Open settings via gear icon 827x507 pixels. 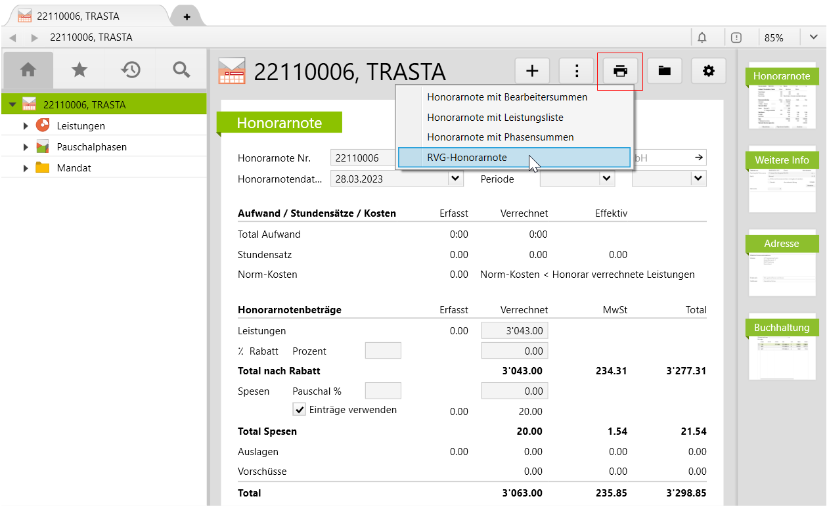[x=708, y=71]
